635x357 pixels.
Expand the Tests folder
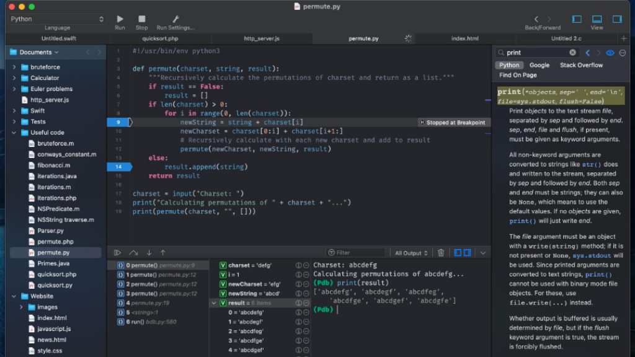coord(14,122)
